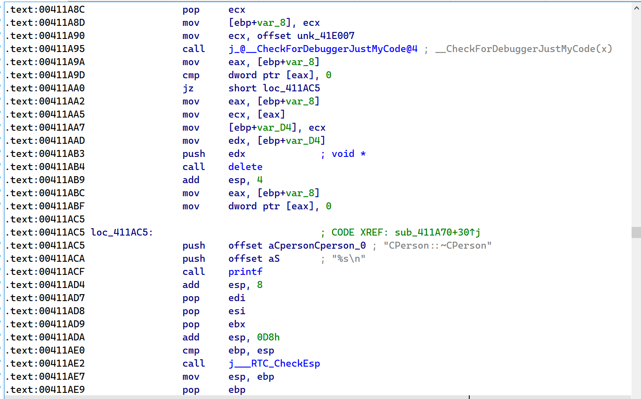The width and height of the screenshot is (641, 399).
Task: Follow j_@__CheckForDebuggerJustMyCode@4 call target
Action: pyautogui.click(x=323, y=49)
